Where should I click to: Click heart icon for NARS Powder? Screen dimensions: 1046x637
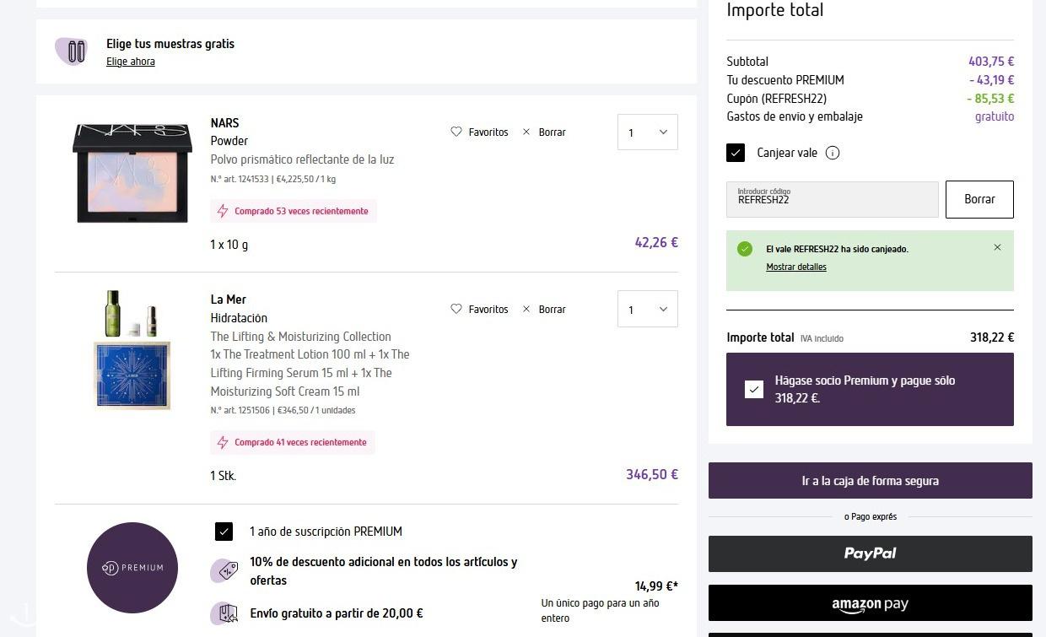pyautogui.click(x=456, y=132)
